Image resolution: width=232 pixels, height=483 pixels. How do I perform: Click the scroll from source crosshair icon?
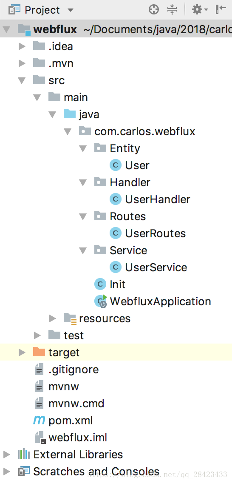154,9
